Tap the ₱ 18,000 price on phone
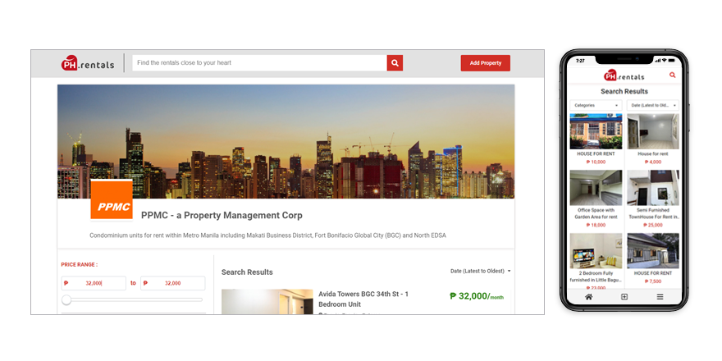This screenshot has height=361, width=722. pyautogui.click(x=596, y=225)
